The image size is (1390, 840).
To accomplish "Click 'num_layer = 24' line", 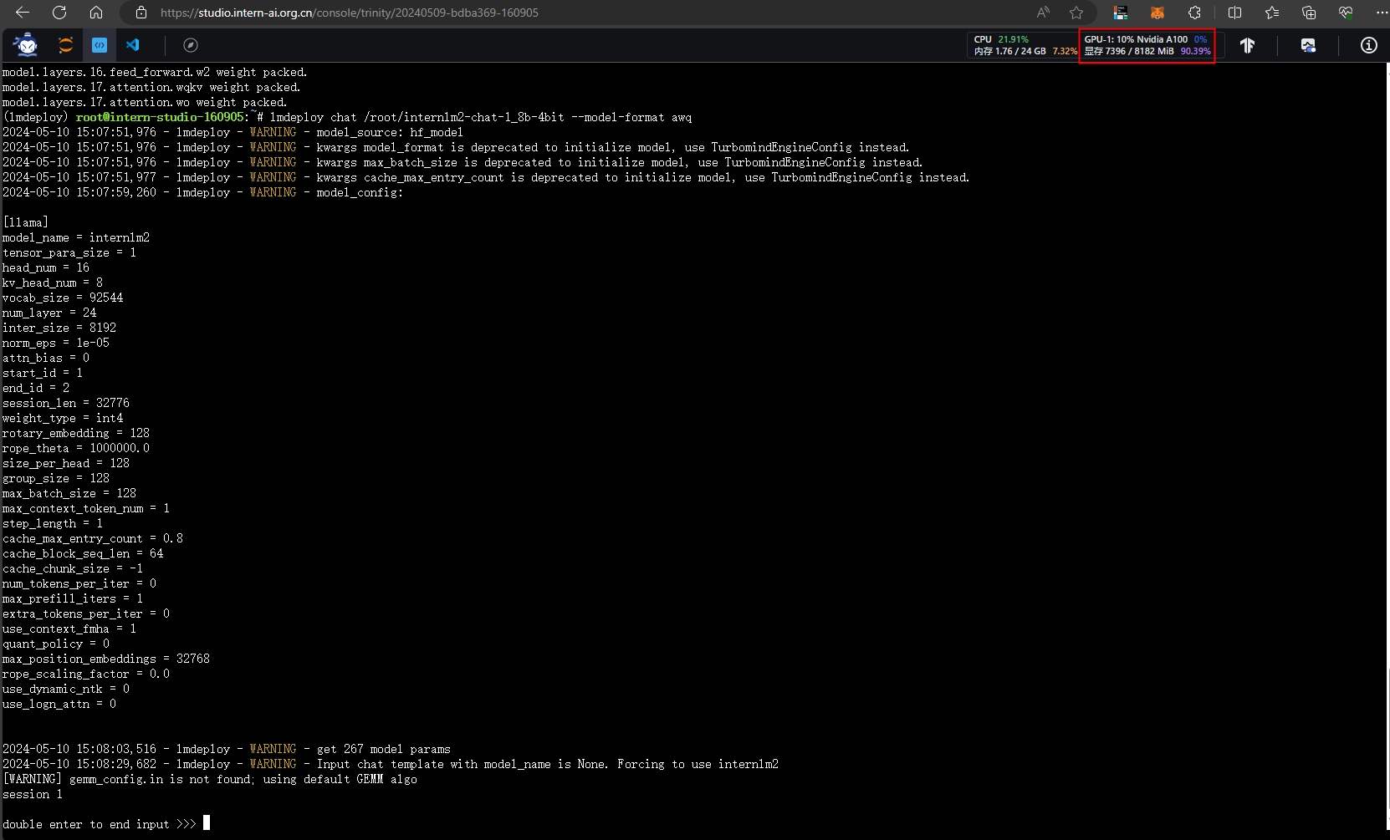I will pos(49,313).
